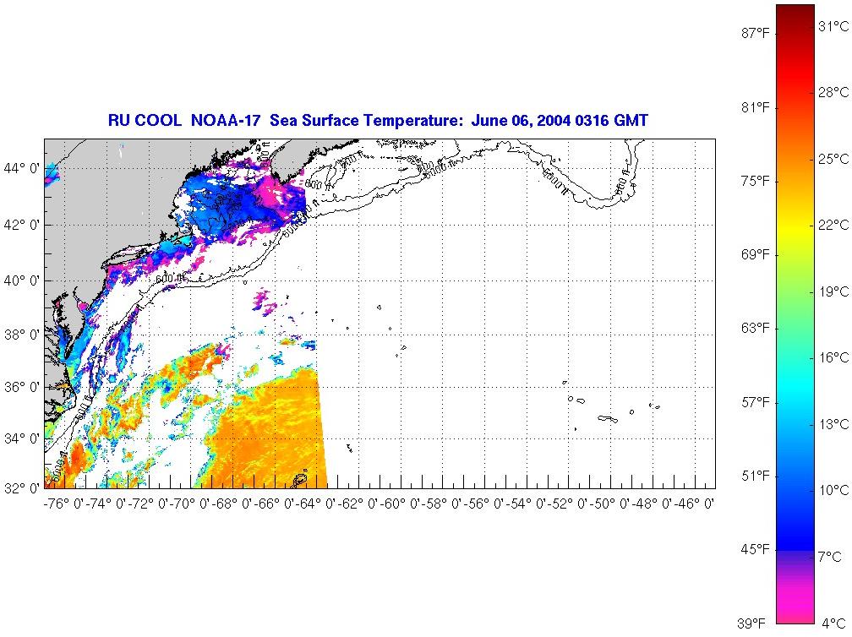Click the 10°C colorbar label

pyautogui.click(x=834, y=490)
